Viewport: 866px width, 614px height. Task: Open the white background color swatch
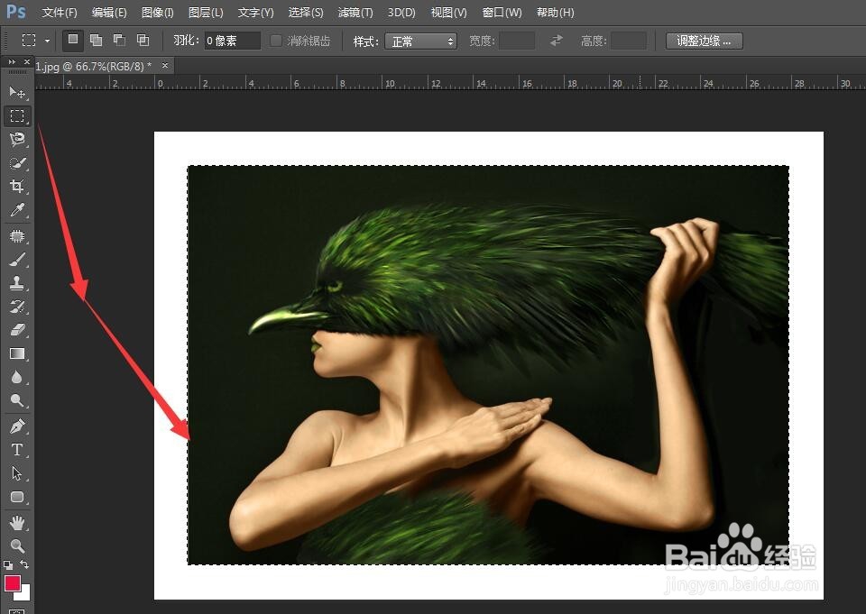(x=24, y=594)
